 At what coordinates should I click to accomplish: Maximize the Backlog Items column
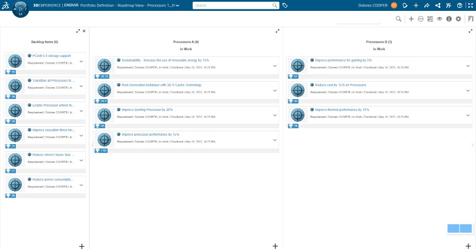pos(78,31)
